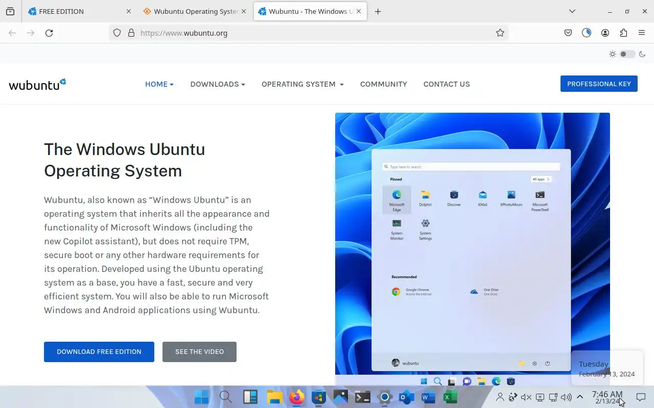Click the wubuntu logo
Image resolution: width=654 pixels, height=408 pixels.
pos(37,84)
